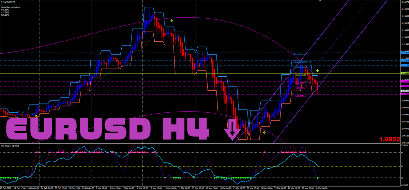This screenshot has height=190, width=409.
Task: Click the triangle beside EURUSD.H4 chart title
Action: (2, 2)
